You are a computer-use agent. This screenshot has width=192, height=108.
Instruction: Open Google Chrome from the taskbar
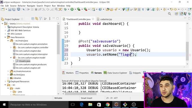108,105
